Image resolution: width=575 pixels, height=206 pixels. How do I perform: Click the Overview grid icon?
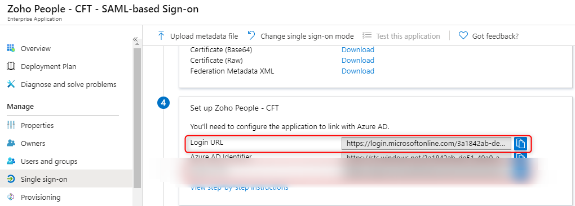click(11, 48)
